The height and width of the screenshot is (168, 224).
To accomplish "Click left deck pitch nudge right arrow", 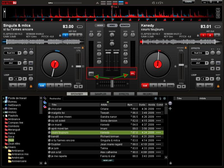I will (81, 87).
